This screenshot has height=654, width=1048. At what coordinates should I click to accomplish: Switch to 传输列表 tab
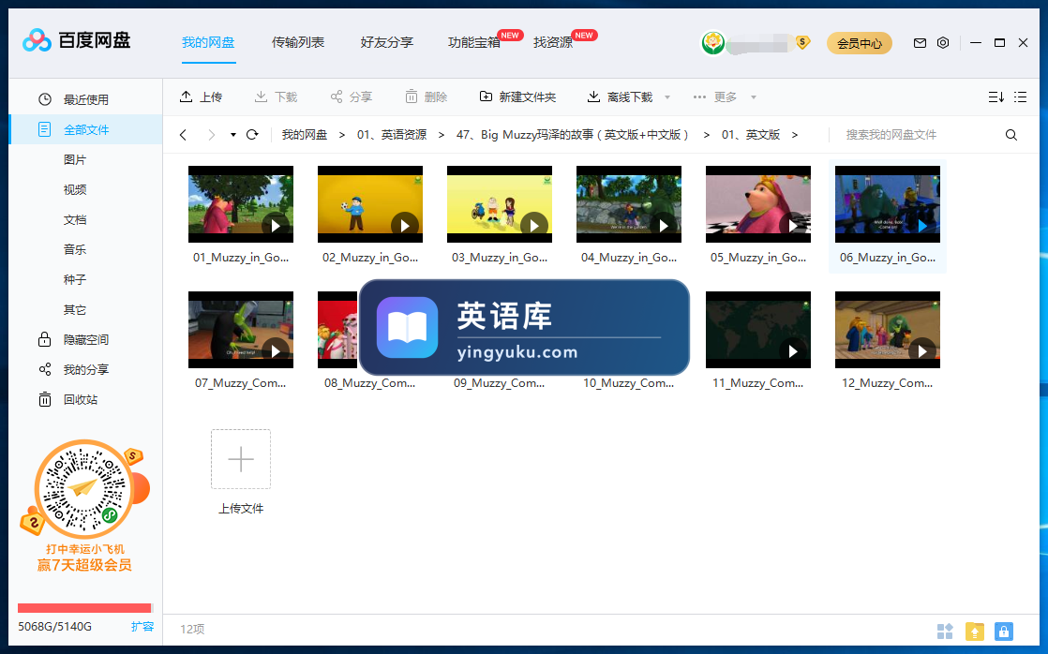click(x=298, y=43)
